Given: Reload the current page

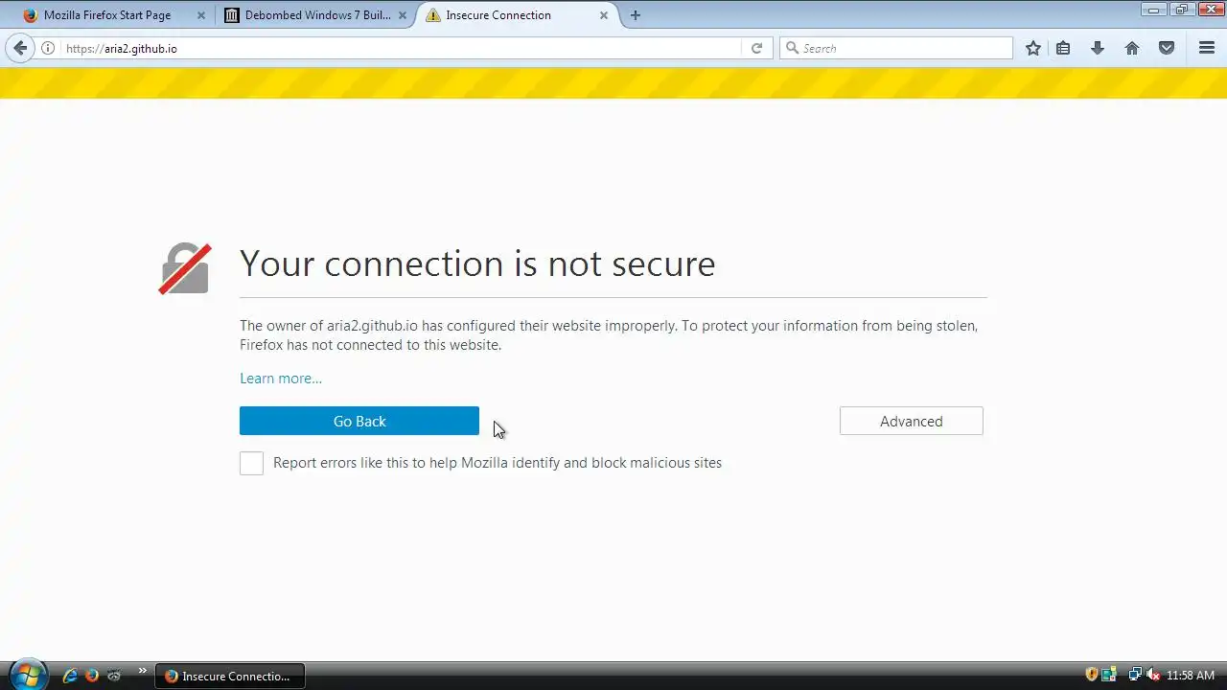Looking at the screenshot, I should tap(756, 48).
